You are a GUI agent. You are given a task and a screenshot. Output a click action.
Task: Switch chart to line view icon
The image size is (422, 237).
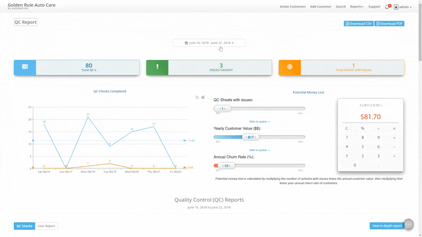[x=197, y=97]
